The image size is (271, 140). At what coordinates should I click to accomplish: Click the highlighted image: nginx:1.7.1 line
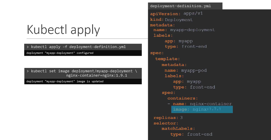[x=202, y=109]
